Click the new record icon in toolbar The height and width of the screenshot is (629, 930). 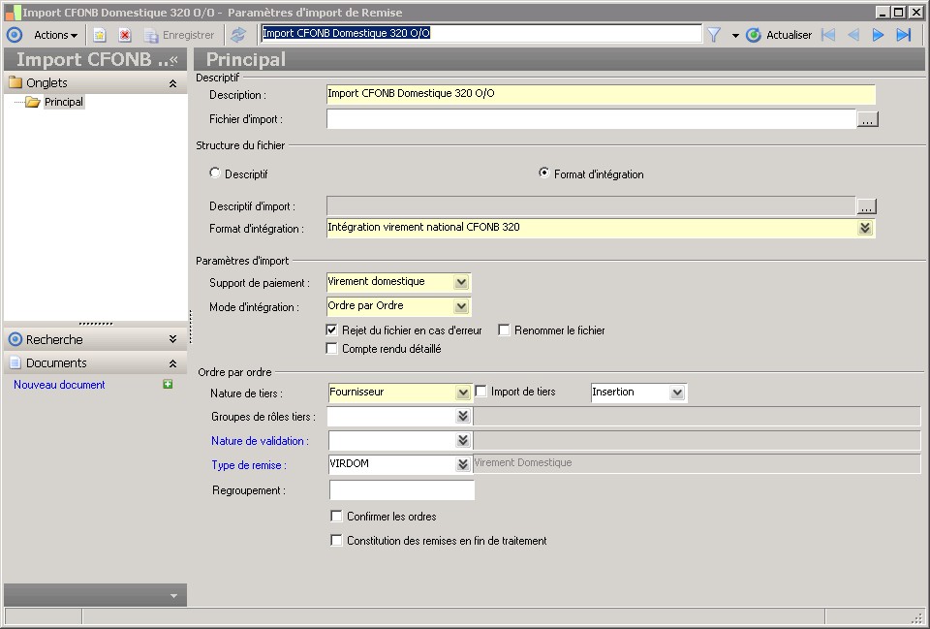pos(100,35)
